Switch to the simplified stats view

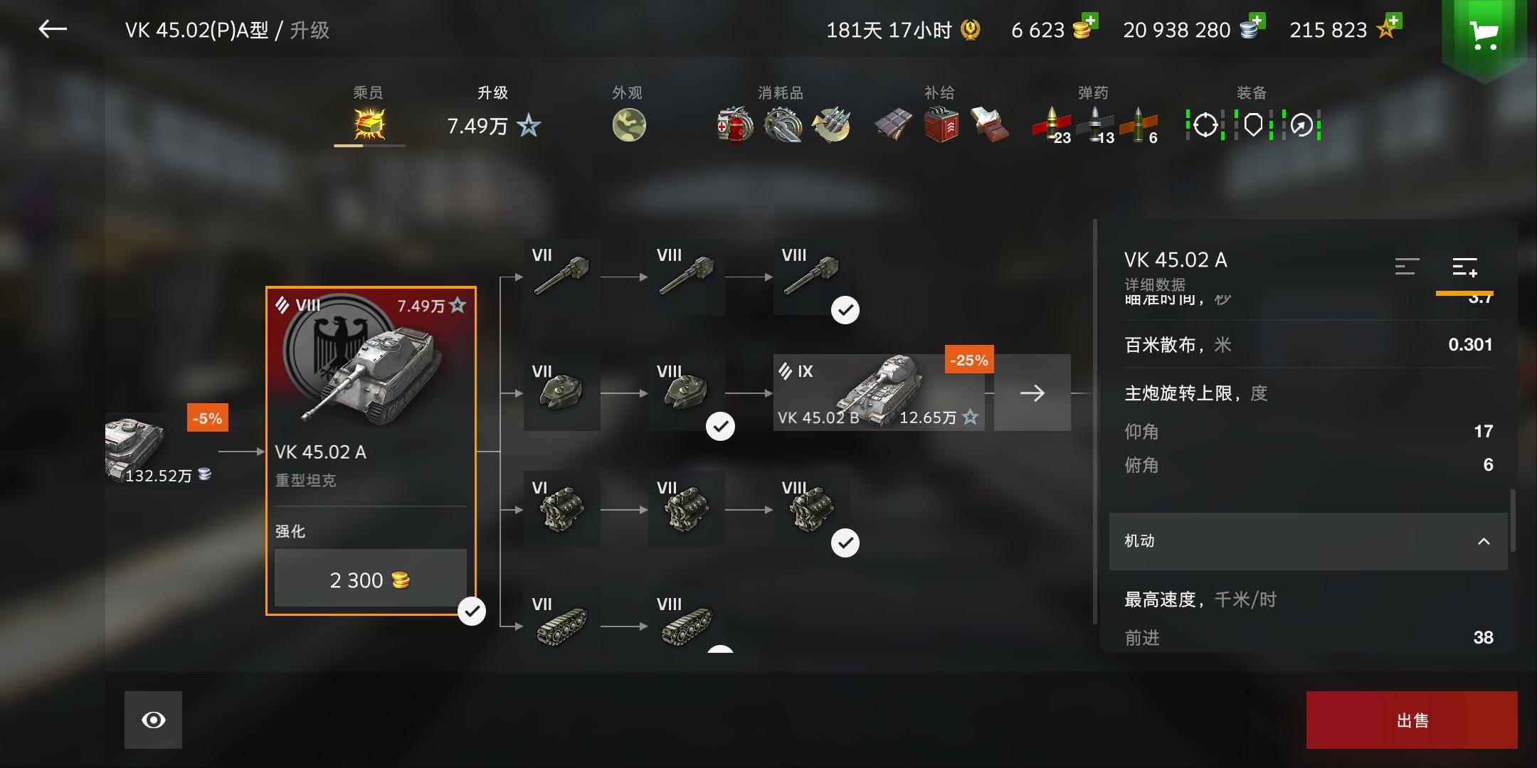(1407, 267)
